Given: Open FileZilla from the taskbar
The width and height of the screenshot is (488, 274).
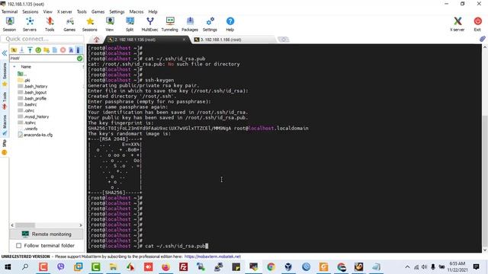Looking at the screenshot, I should (x=184, y=267).
